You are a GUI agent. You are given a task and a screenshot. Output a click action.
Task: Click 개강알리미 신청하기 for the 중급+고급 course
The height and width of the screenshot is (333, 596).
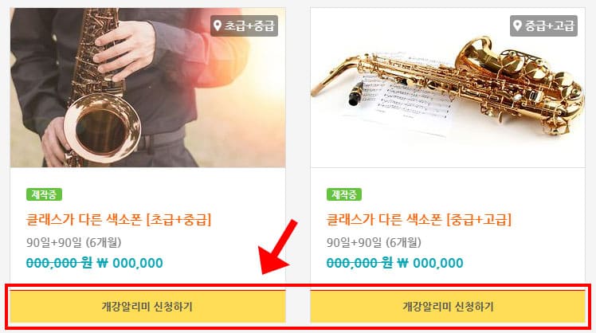coord(448,307)
